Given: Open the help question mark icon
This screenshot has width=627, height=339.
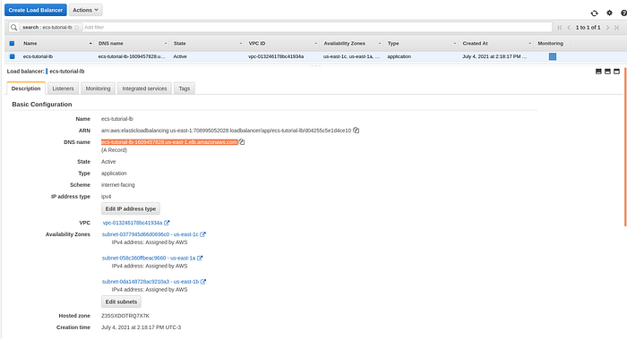Looking at the screenshot, I should pos(623,13).
